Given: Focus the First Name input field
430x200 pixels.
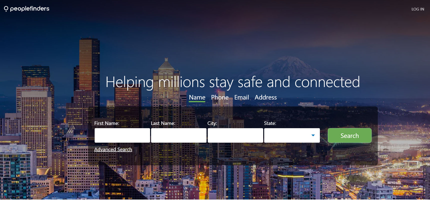Looking at the screenshot, I should pyautogui.click(x=122, y=135).
